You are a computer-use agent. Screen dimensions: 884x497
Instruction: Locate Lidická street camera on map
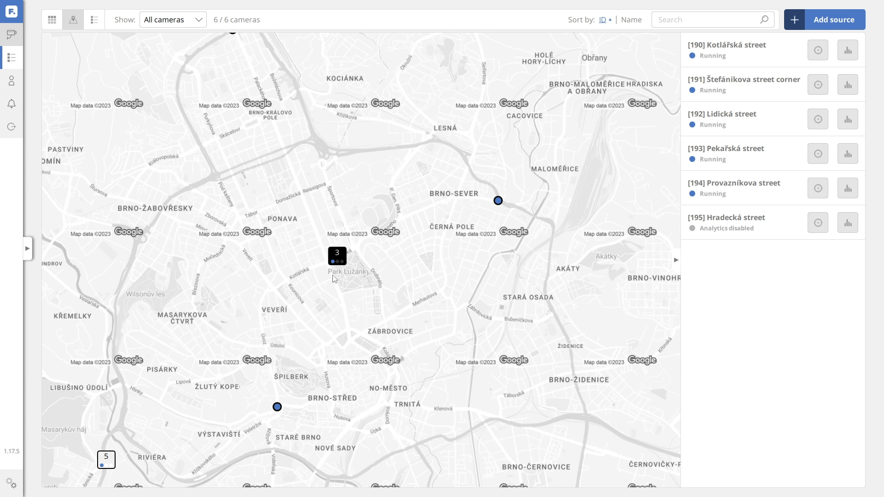pos(818,119)
